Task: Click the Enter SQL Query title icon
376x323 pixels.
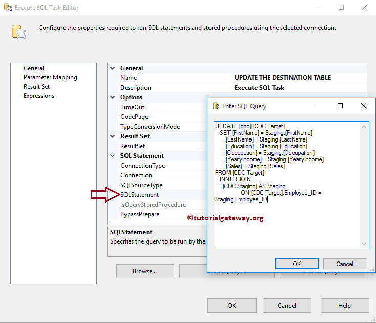Action: [216, 106]
